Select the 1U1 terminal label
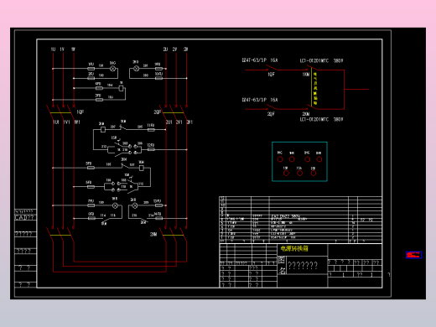436x327 pixels. pos(56,122)
